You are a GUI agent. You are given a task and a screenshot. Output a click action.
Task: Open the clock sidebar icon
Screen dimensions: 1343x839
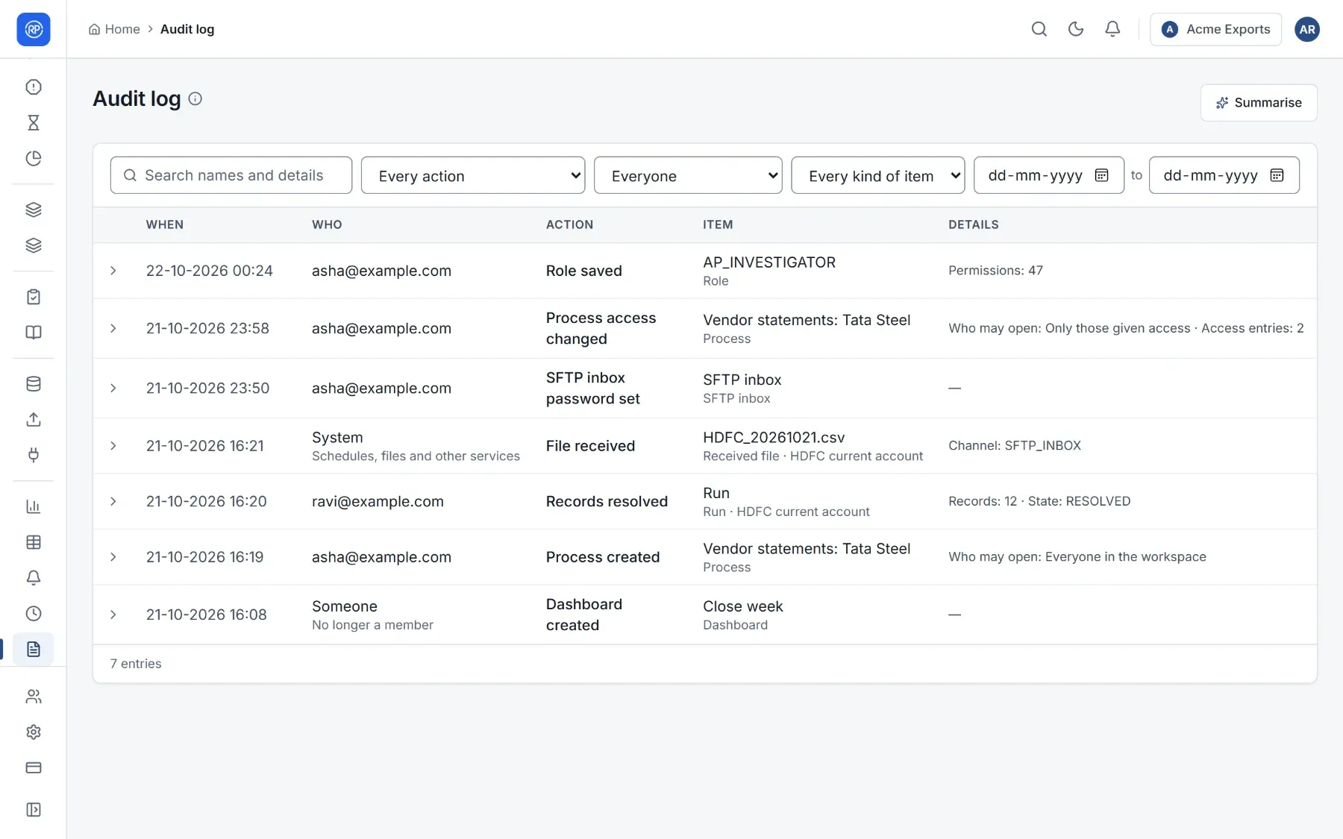(34, 614)
